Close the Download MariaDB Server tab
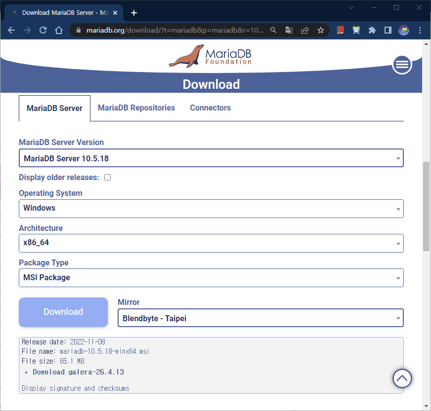 pyautogui.click(x=115, y=13)
